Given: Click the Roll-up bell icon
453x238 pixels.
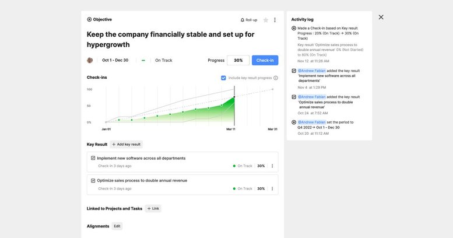Looking at the screenshot, I should coord(243,20).
